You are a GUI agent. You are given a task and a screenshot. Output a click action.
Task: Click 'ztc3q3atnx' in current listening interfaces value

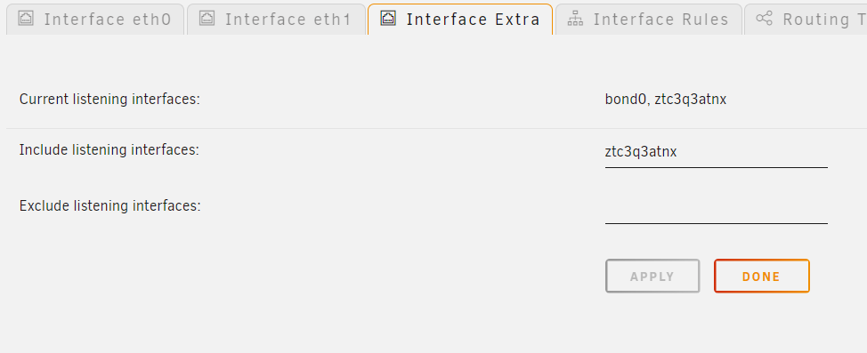click(691, 100)
